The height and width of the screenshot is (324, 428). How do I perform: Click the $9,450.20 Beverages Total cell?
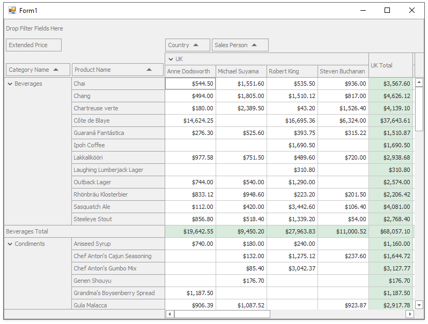(x=241, y=231)
